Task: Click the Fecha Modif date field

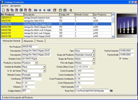Action: tap(126, 55)
